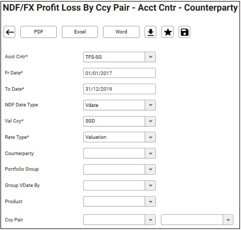This screenshot has height=230, width=241.
Task: Click the Fr Date input field
Action: click(x=119, y=73)
